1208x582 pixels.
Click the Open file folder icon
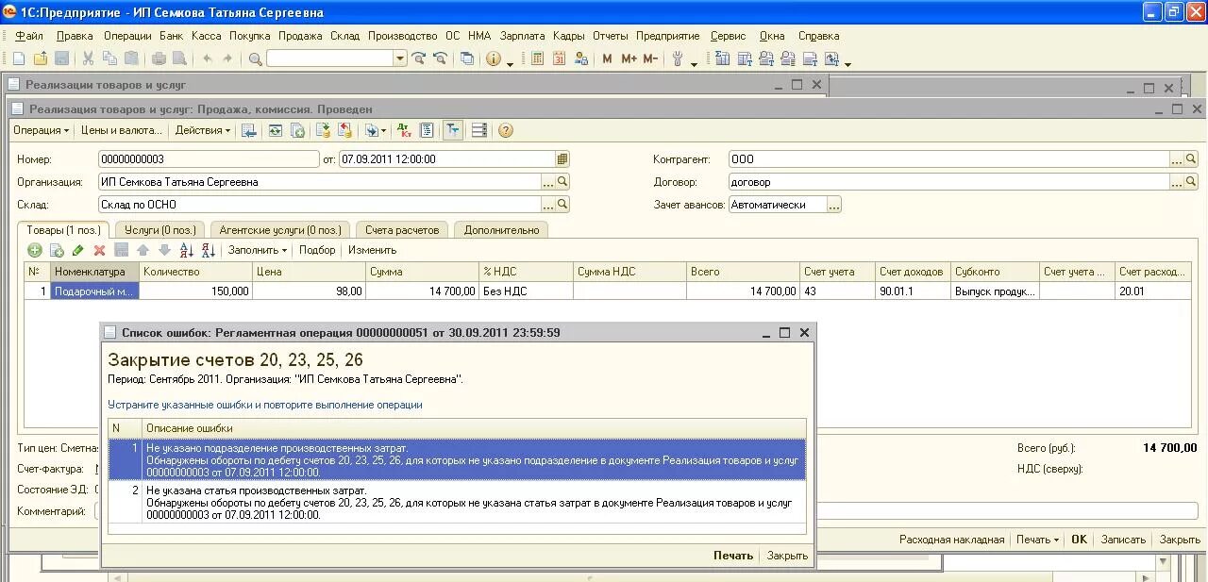(x=41, y=58)
